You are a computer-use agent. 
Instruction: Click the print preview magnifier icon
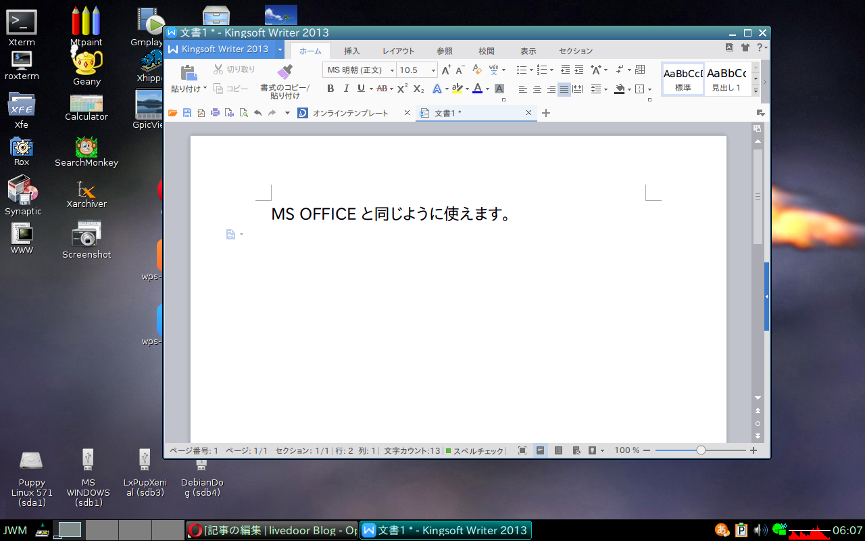coord(243,113)
